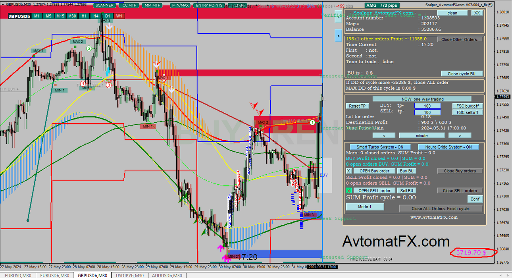Click the Sell BU button

(x=407, y=191)
